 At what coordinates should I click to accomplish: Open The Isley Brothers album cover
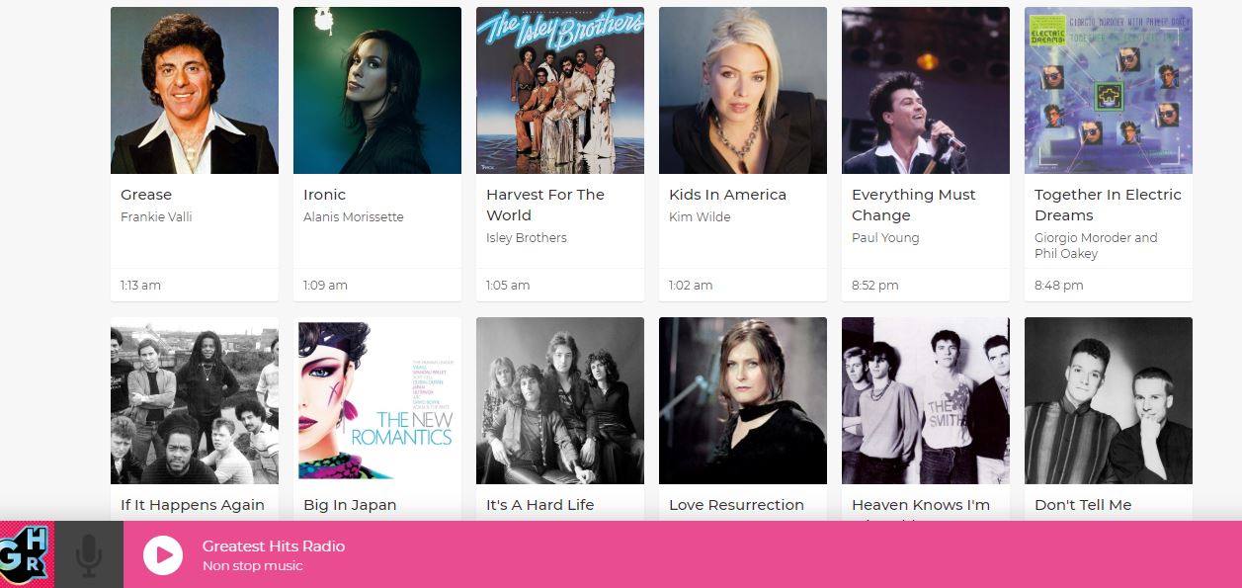tap(560, 90)
